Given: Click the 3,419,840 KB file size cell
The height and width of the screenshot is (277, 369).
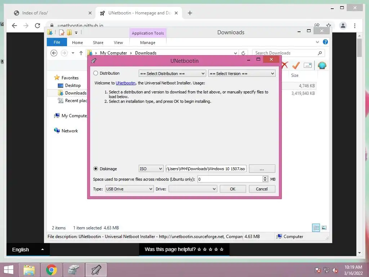Looking at the screenshot, I should point(303,93).
